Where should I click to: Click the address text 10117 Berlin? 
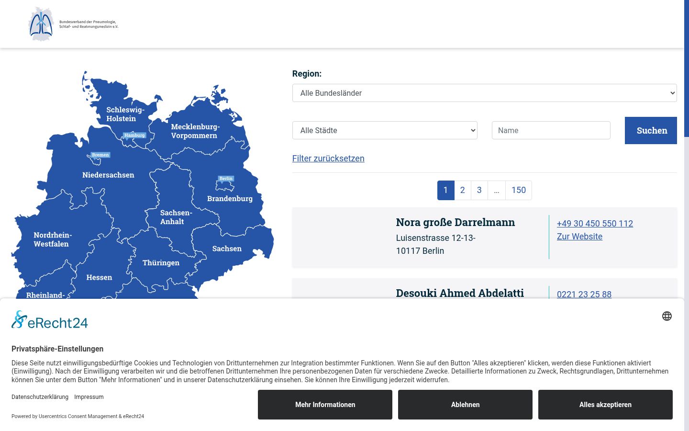pyautogui.click(x=420, y=251)
